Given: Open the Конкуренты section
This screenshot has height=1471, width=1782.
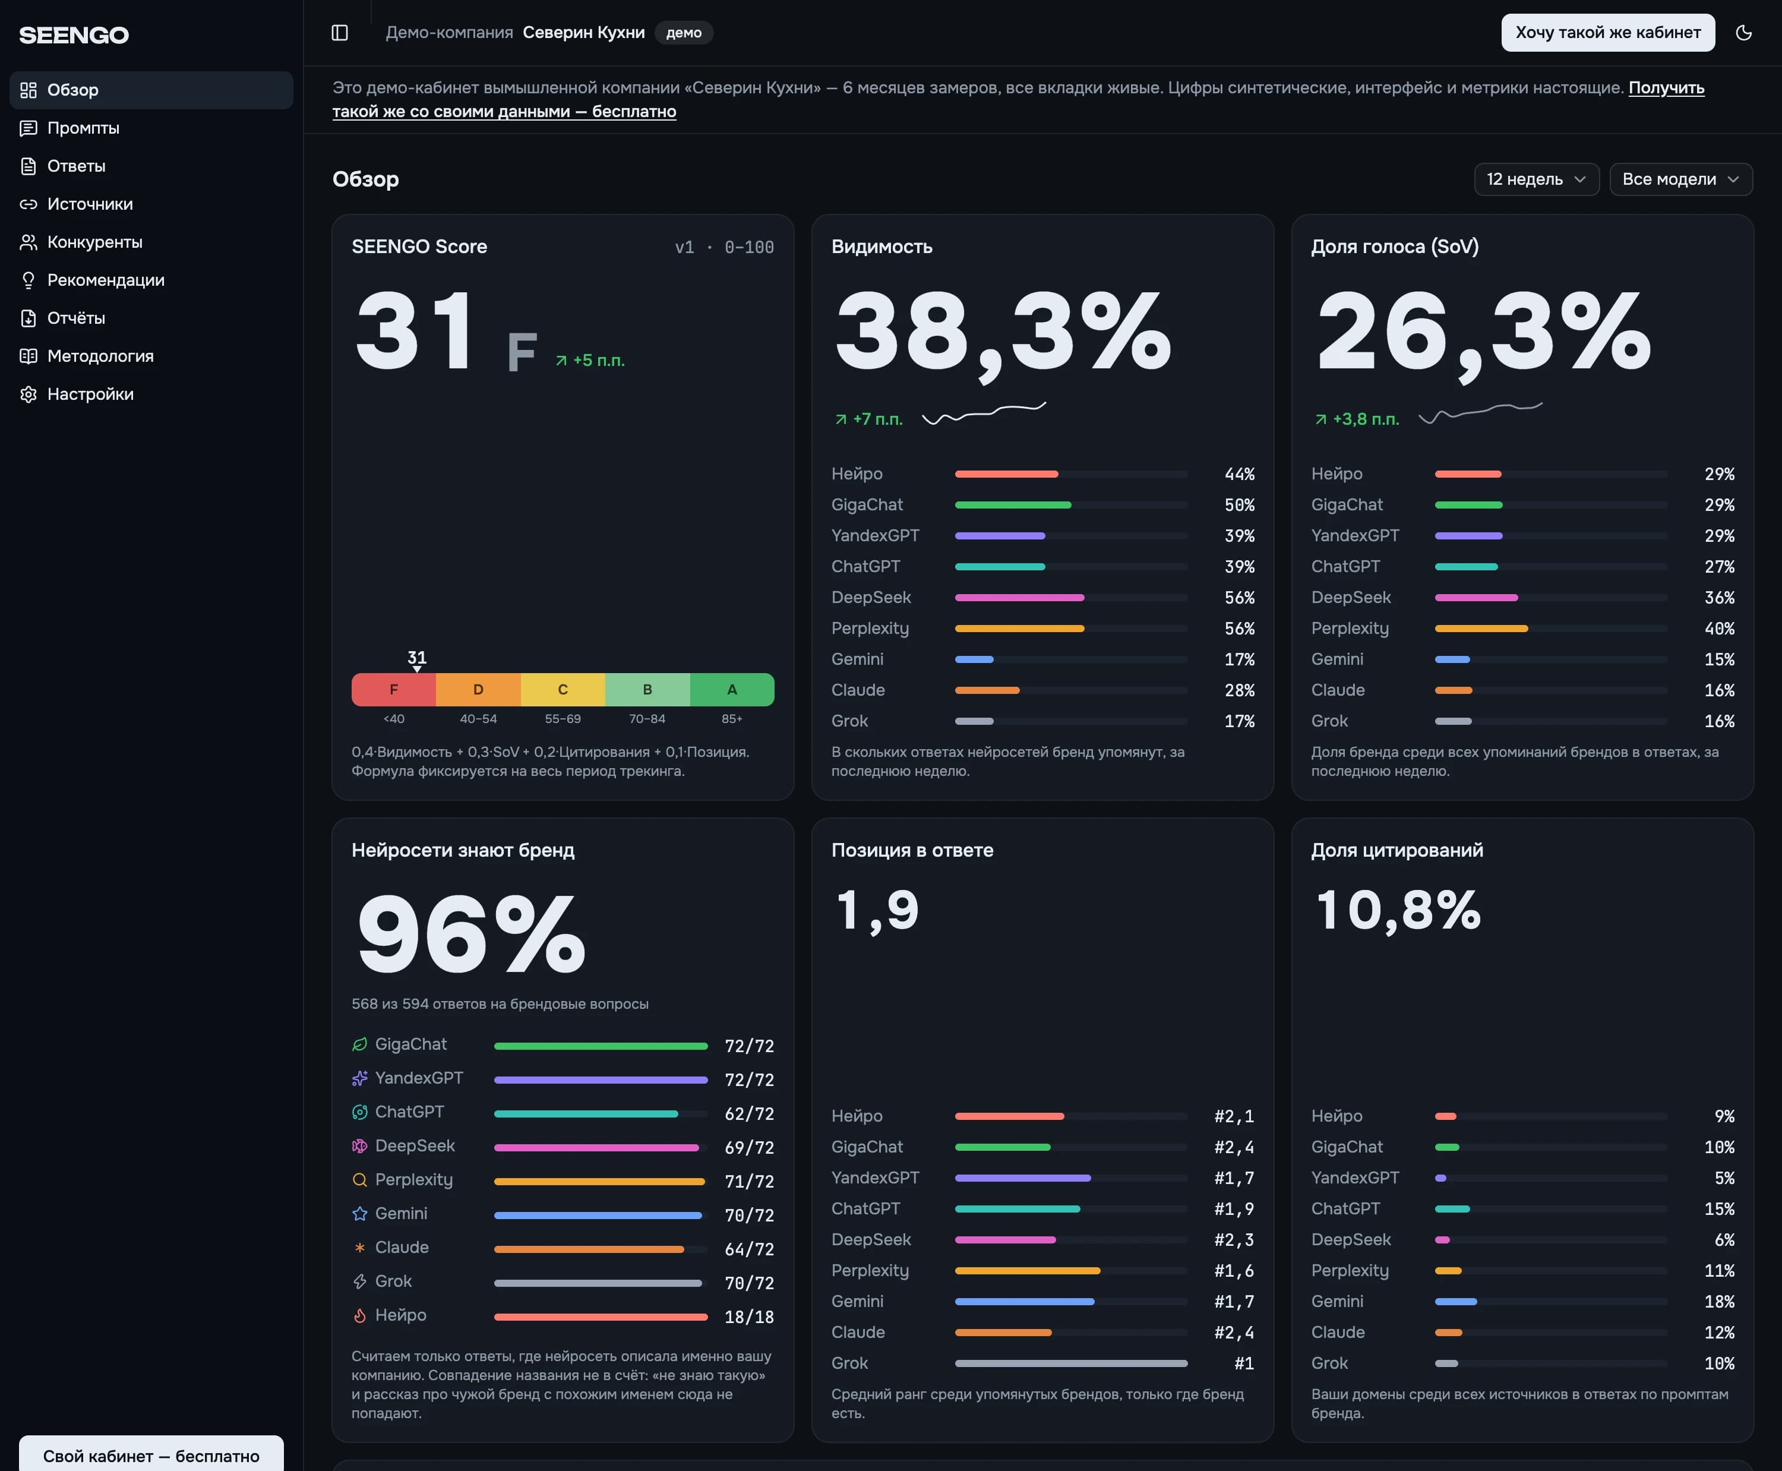Looking at the screenshot, I should click(151, 242).
